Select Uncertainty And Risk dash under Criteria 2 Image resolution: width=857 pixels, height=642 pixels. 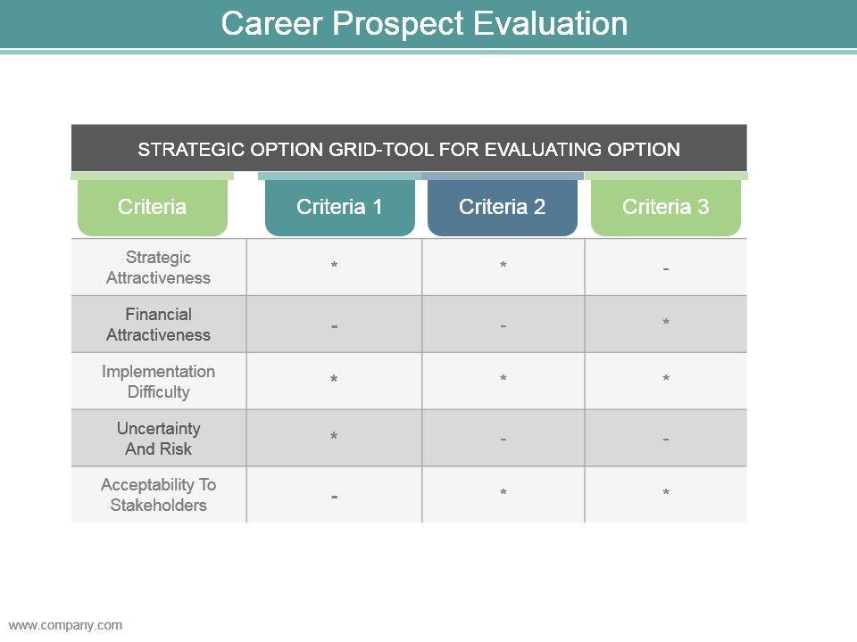coord(503,440)
